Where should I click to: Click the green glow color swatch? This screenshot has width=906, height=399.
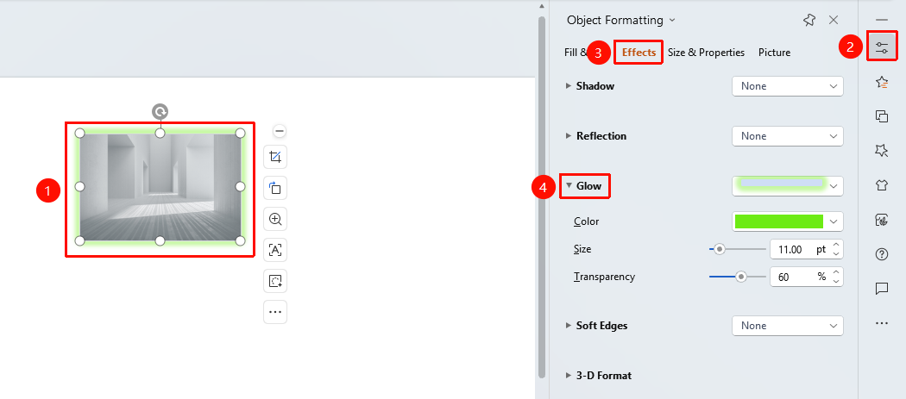click(778, 221)
